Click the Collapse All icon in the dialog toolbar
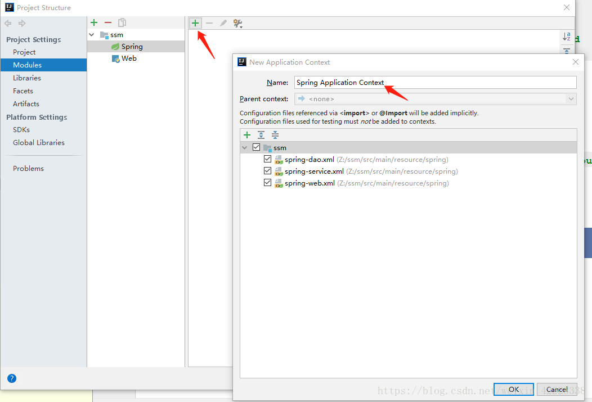Viewport: 592px width, 402px height. 275,135
